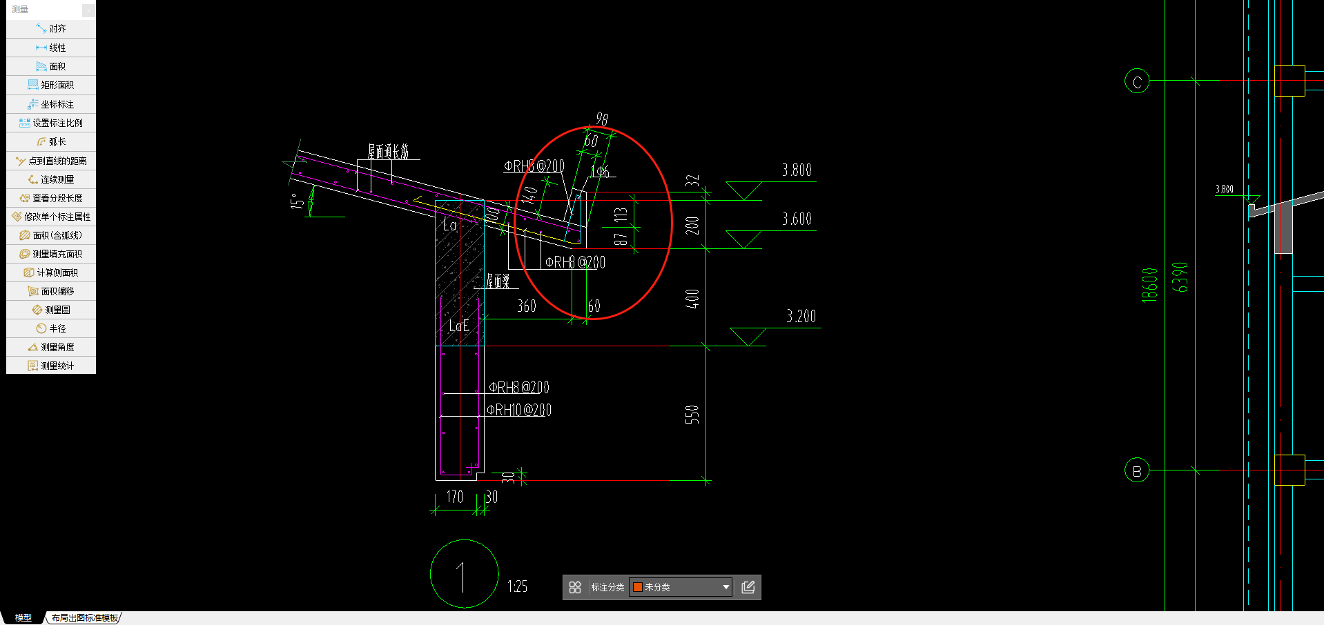Click the 15° slope angle label
This screenshot has height=625, width=1324.
pos(297,201)
